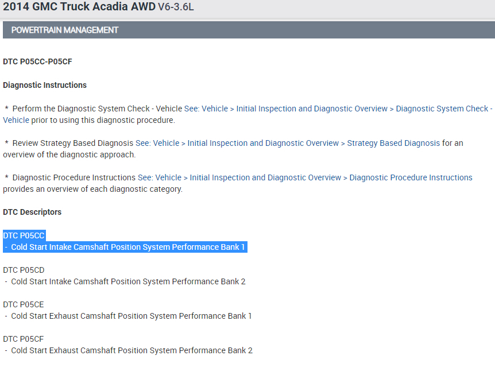Select the Diagnostic Instructions heading
The height and width of the screenshot is (367, 495).
[x=45, y=85]
